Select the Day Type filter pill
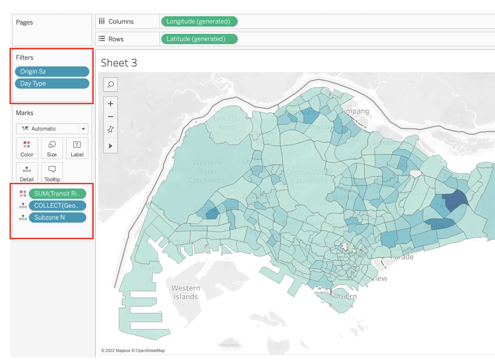This screenshot has height=361, width=495. point(52,83)
